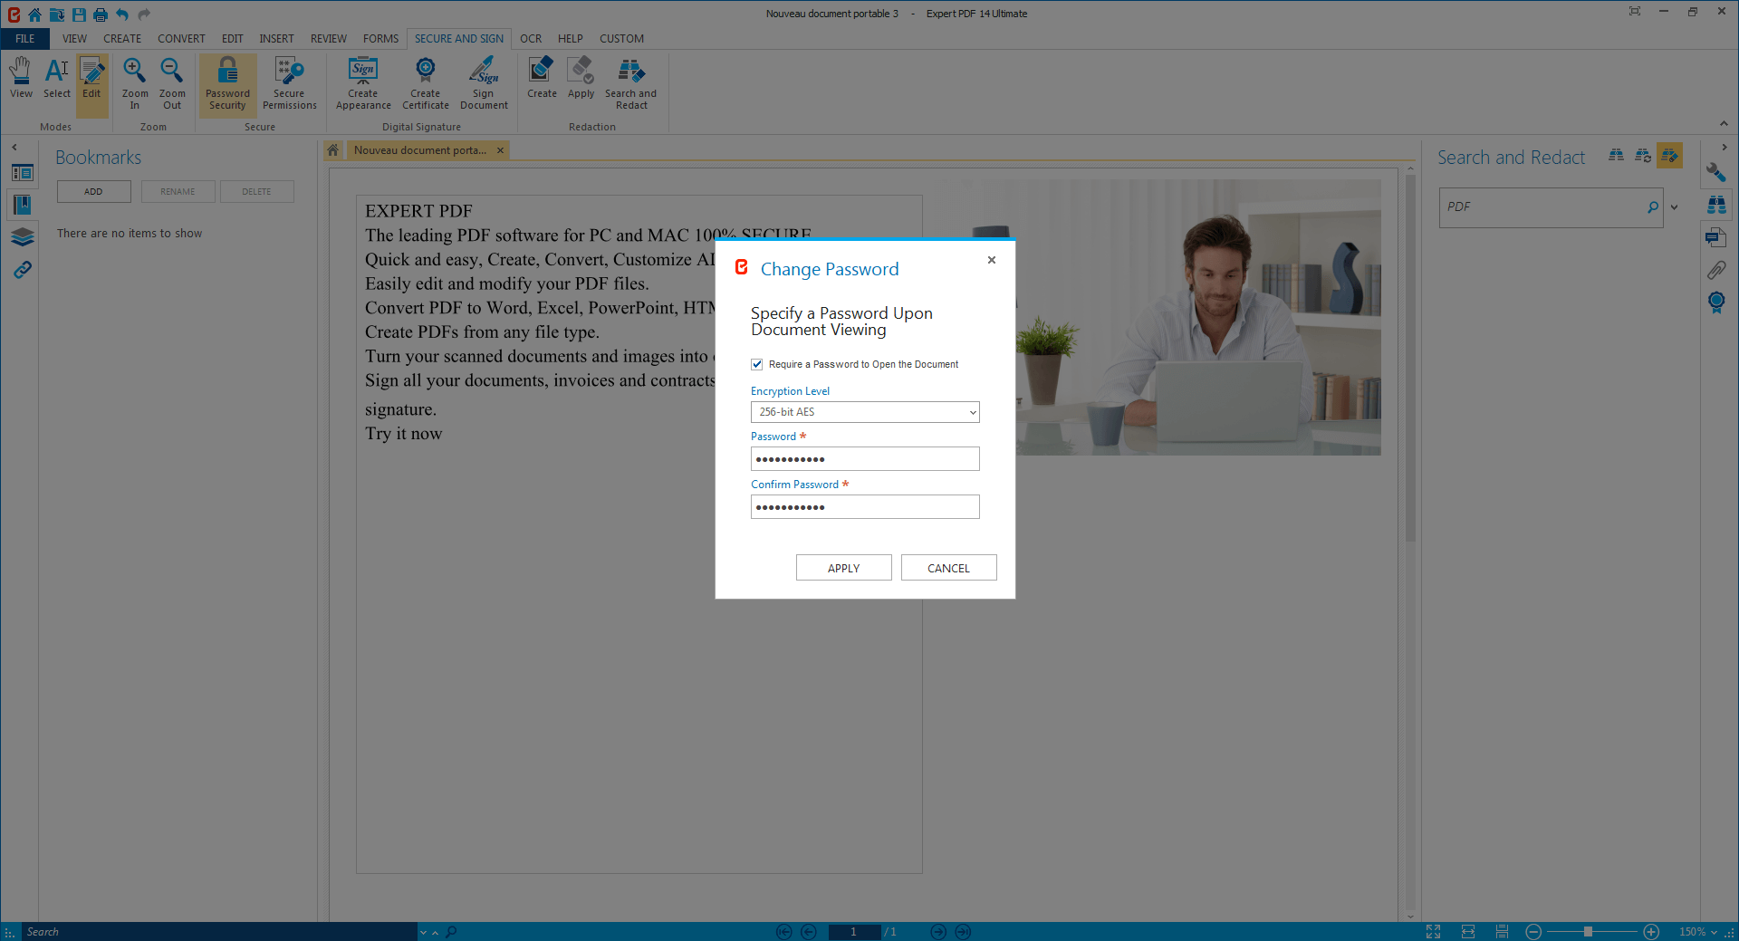Click the document vertical scrollbar
The height and width of the screenshot is (941, 1739).
(1410, 358)
